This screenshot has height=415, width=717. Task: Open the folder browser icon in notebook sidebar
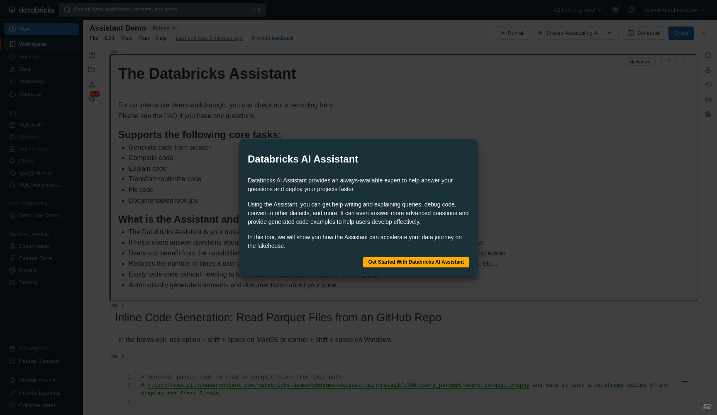pos(92,70)
